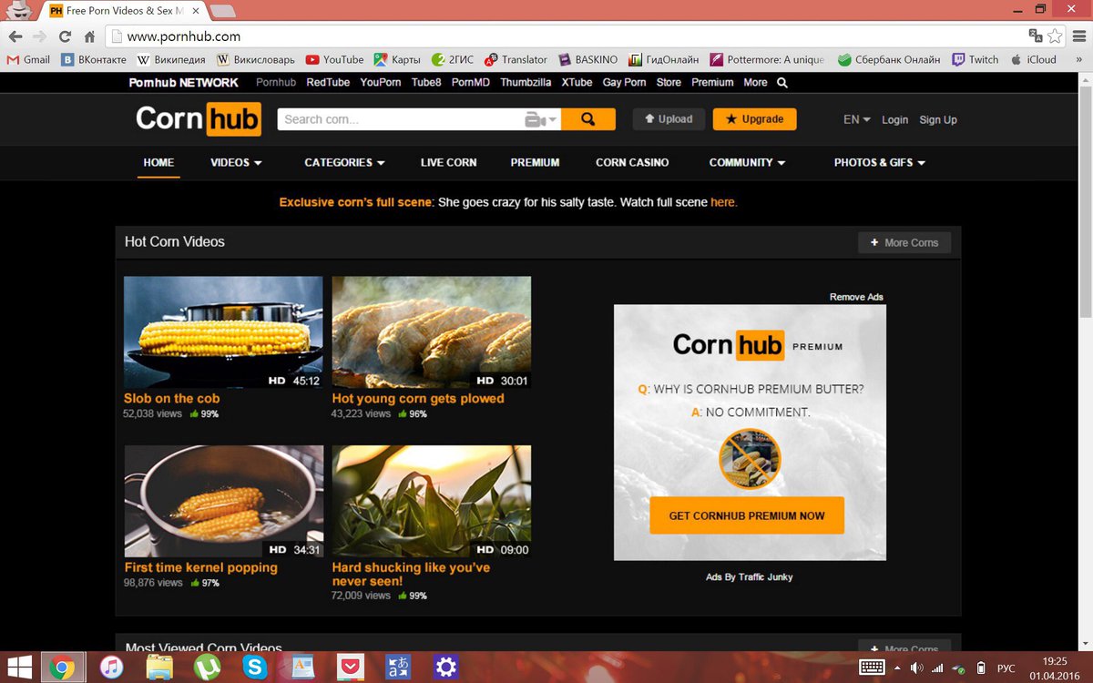Click Remove Ads link
The image size is (1093, 683).
[x=856, y=297]
